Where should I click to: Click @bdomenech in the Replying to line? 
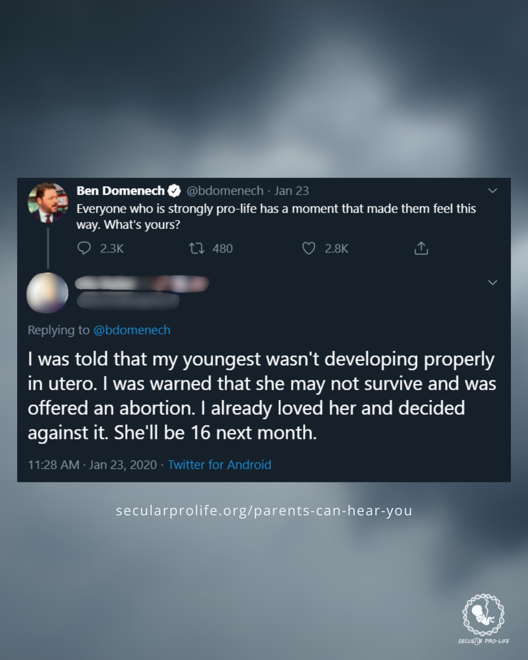click(132, 330)
